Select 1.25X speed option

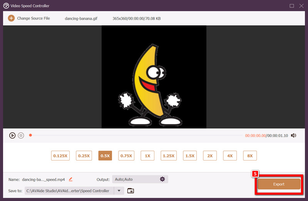(168, 156)
